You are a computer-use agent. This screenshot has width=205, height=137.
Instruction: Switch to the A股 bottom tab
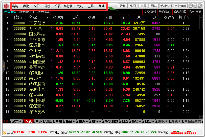[x=29, y=121]
